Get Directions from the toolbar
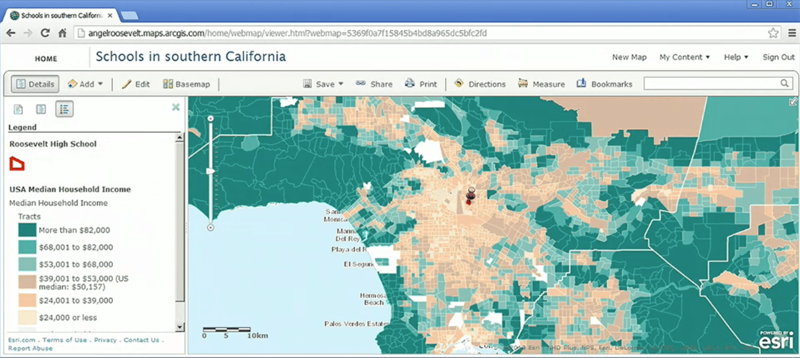 (480, 84)
